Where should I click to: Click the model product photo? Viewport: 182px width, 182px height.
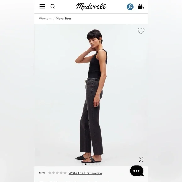click(x=91, y=95)
